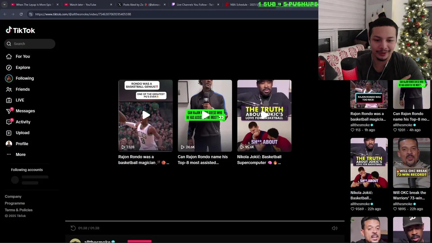Open the LIVE section
Screen dimensions: 432x243
point(20,100)
